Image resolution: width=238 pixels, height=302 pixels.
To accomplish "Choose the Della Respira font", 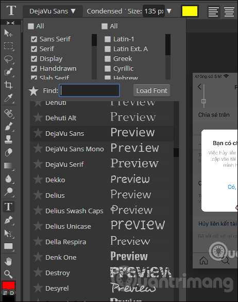I will tap(102, 242).
